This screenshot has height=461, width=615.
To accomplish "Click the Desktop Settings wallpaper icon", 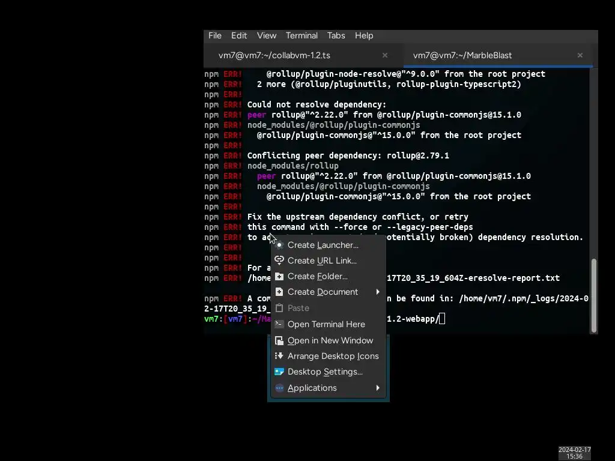I will (279, 372).
